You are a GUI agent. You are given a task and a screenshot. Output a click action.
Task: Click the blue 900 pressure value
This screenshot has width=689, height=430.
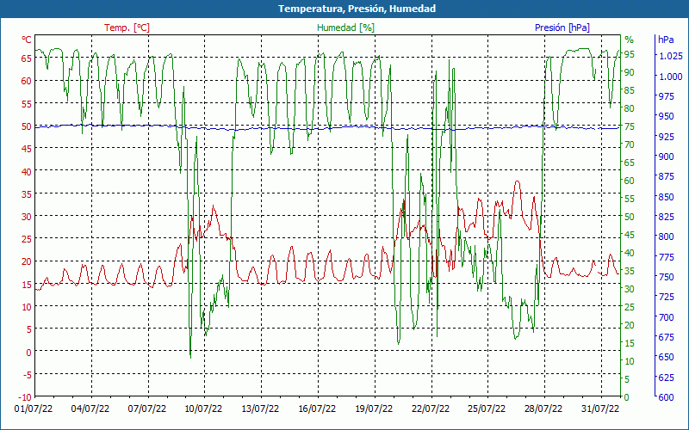(666, 157)
